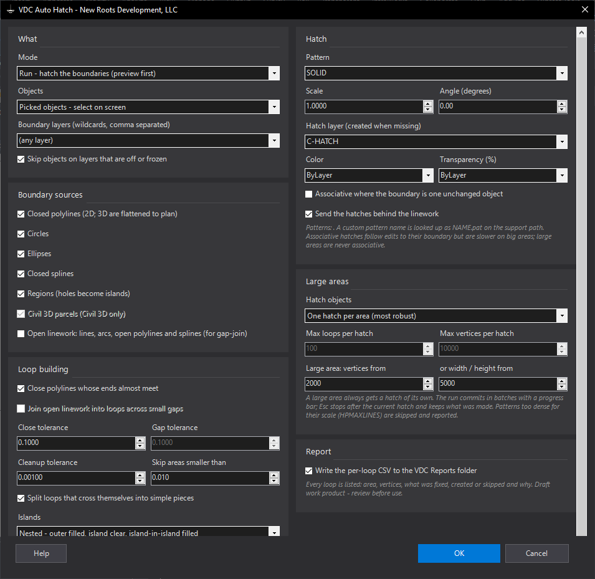Decrease Large area vertices from value
Screen dimensions: 595x579
click(x=428, y=387)
